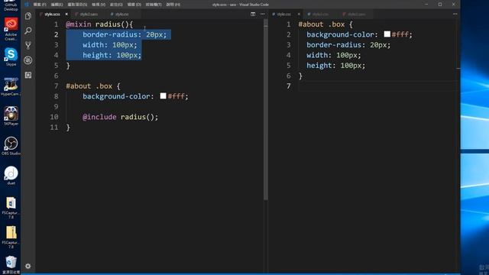The height and width of the screenshot is (275, 489).
Task: Click the left editor vertical scrollbar
Action: [x=266, y=109]
